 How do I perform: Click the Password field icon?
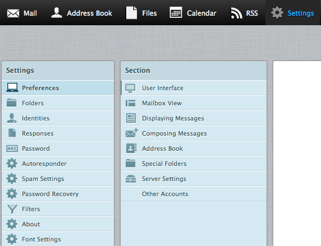click(x=12, y=148)
